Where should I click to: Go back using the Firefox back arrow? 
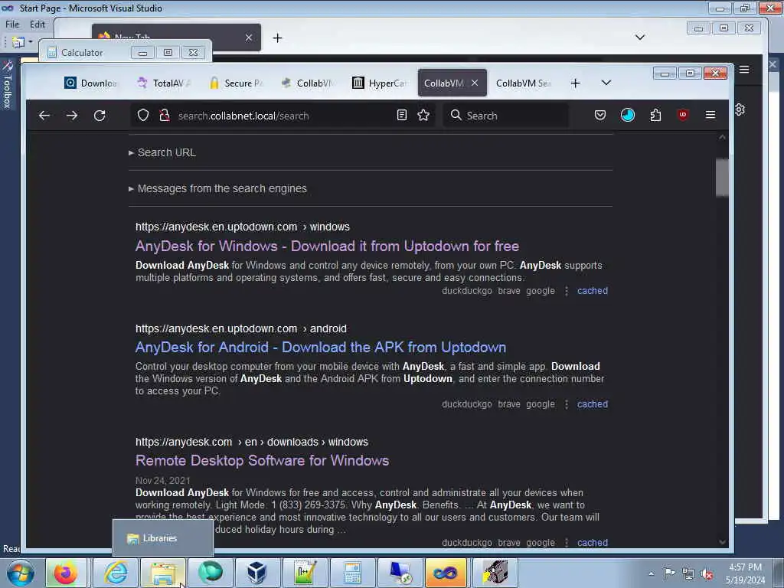tap(44, 116)
